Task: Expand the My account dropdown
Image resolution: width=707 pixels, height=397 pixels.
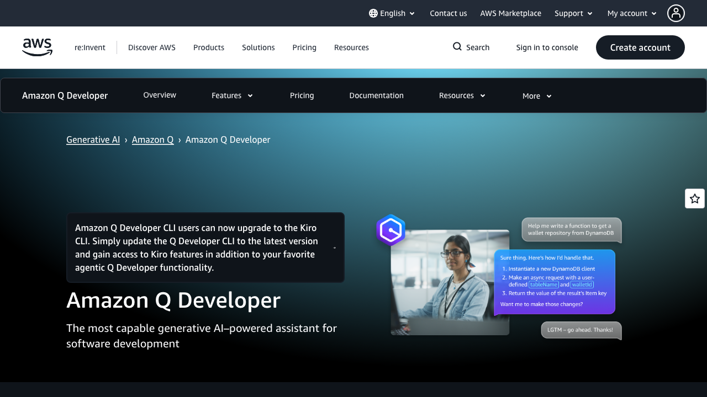Action: tap(631, 13)
